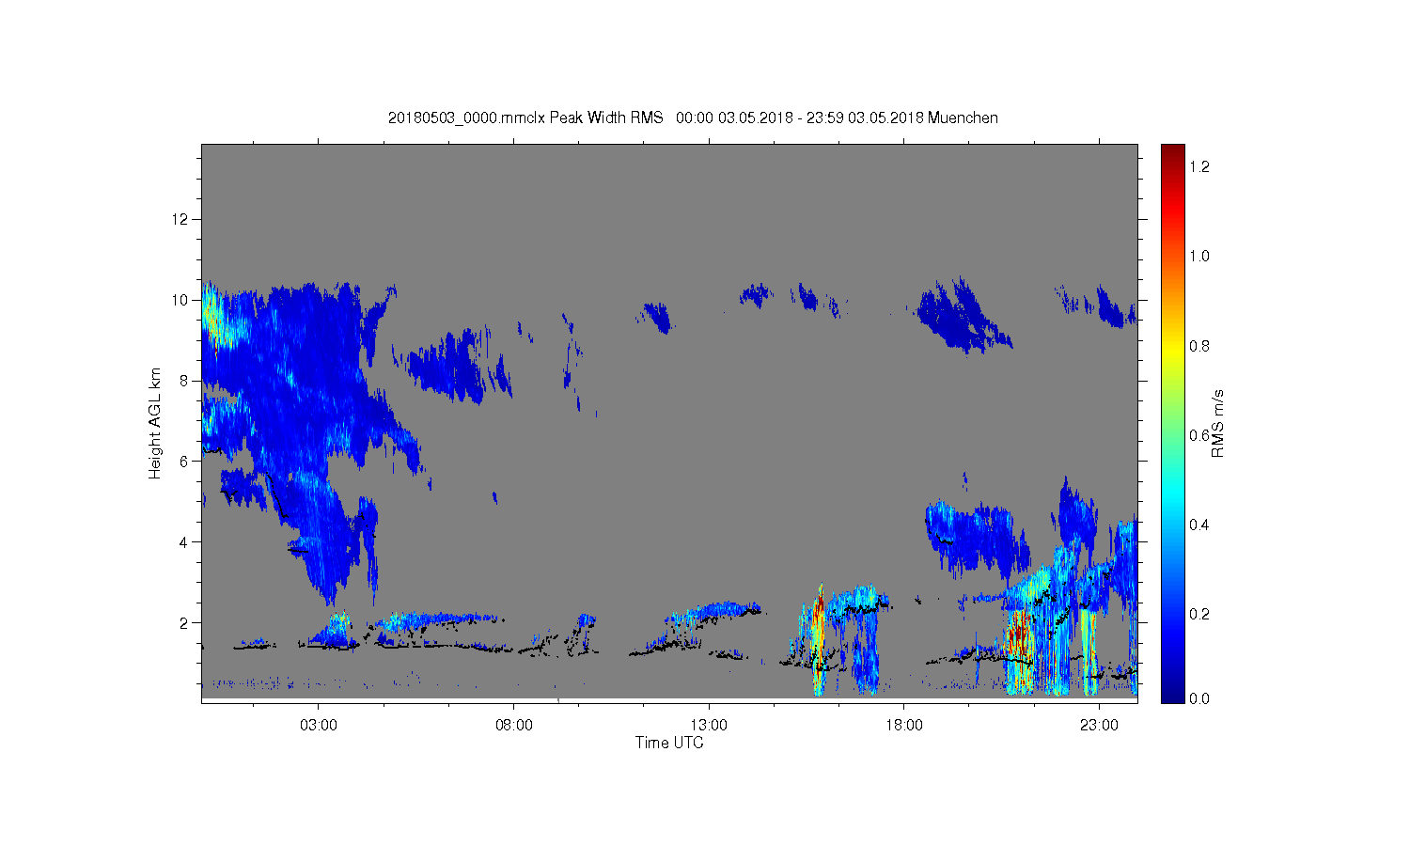This screenshot has width=1410, height=846.
Task: Click the height tick label 8
Action: click(184, 381)
